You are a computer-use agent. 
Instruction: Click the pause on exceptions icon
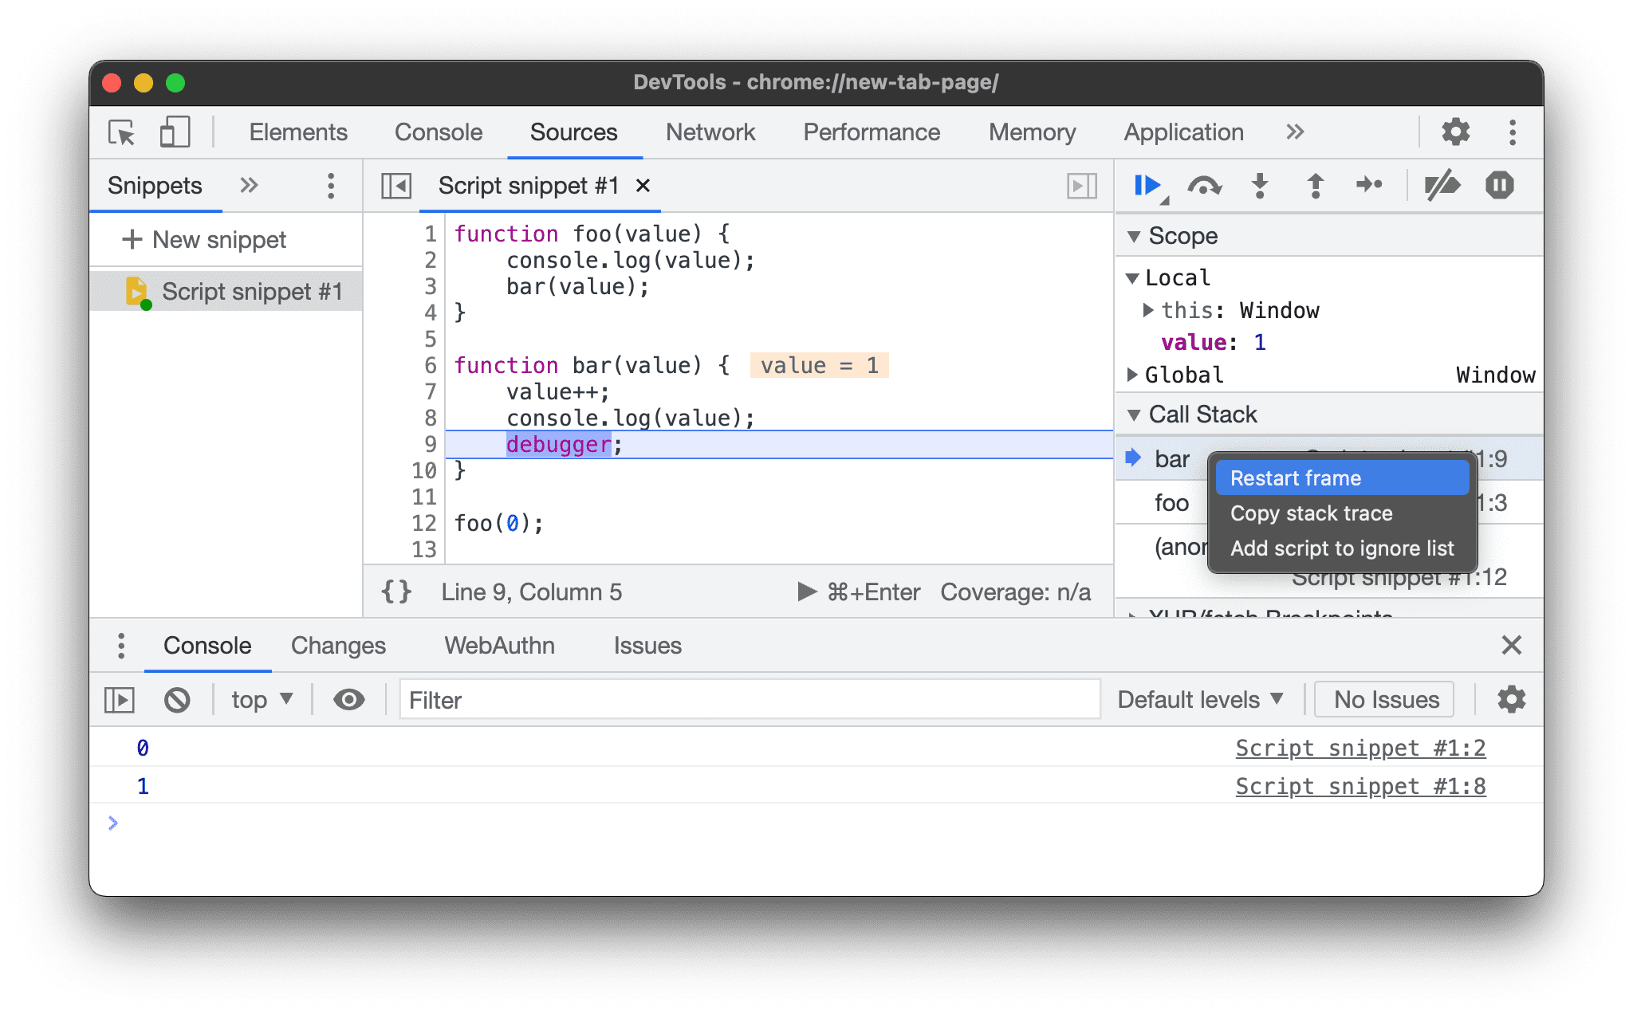pos(1499,186)
